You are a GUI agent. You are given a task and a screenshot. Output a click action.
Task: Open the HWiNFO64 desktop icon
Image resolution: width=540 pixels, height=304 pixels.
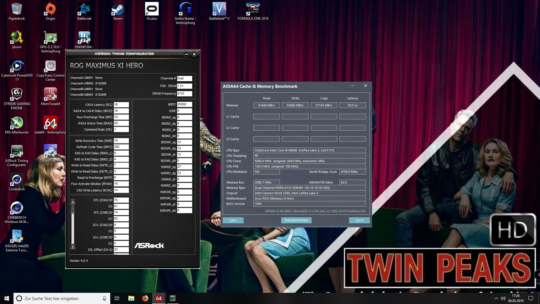(84, 40)
